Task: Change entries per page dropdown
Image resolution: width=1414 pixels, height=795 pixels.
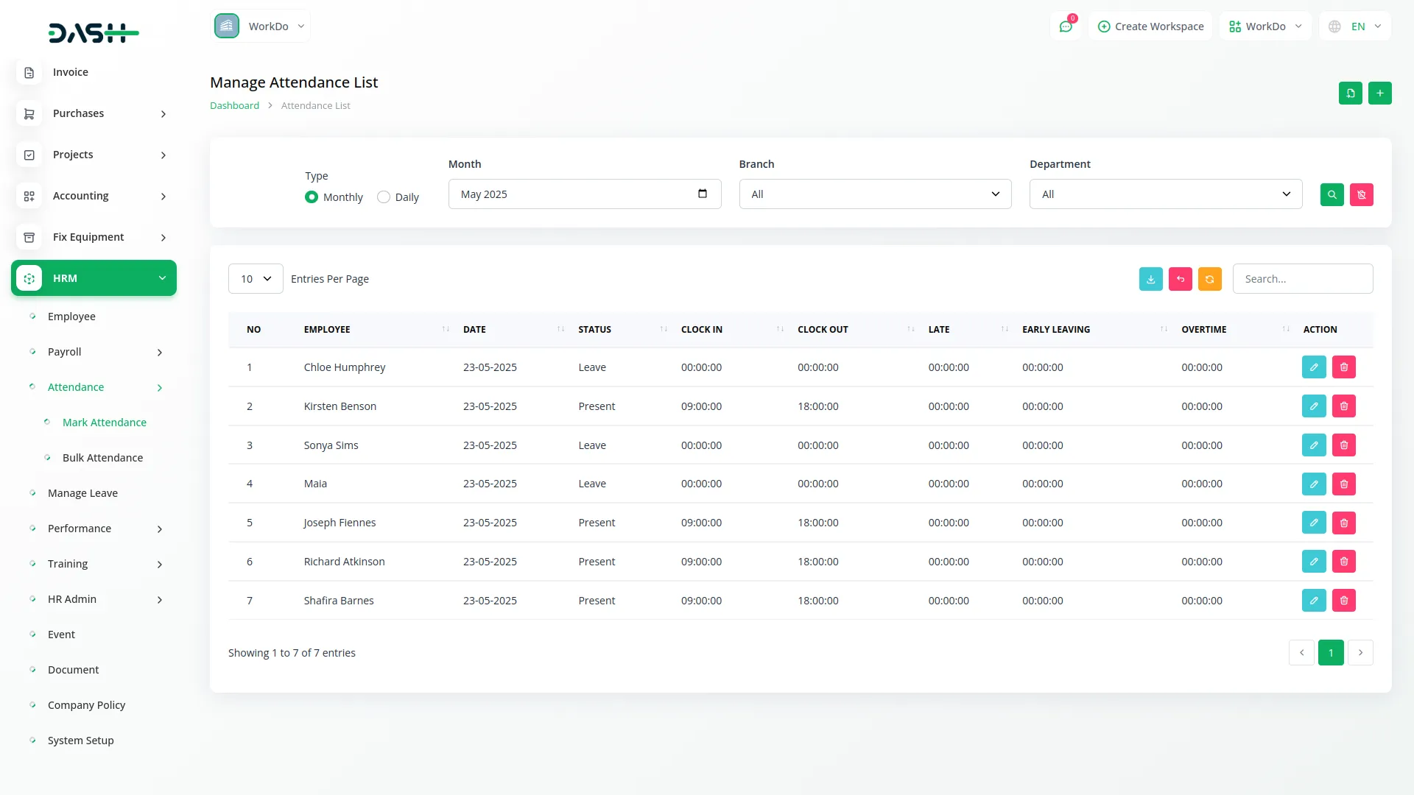Action: pyautogui.click(x=256, y=279)
